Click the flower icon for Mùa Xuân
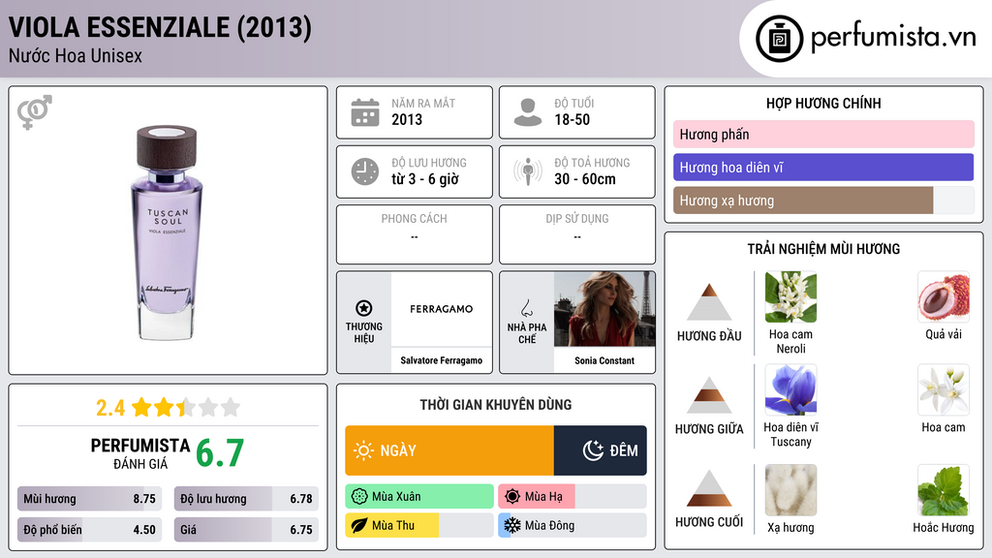 pos(359,497)
